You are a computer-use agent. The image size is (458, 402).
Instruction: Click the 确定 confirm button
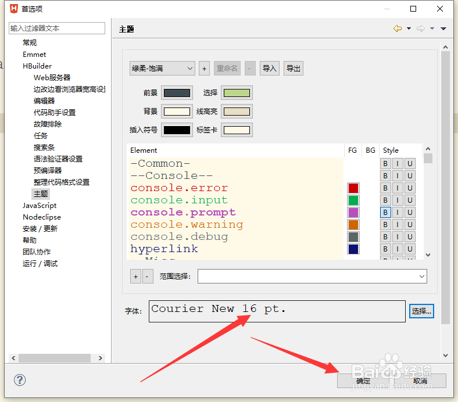tap(363, 381)
